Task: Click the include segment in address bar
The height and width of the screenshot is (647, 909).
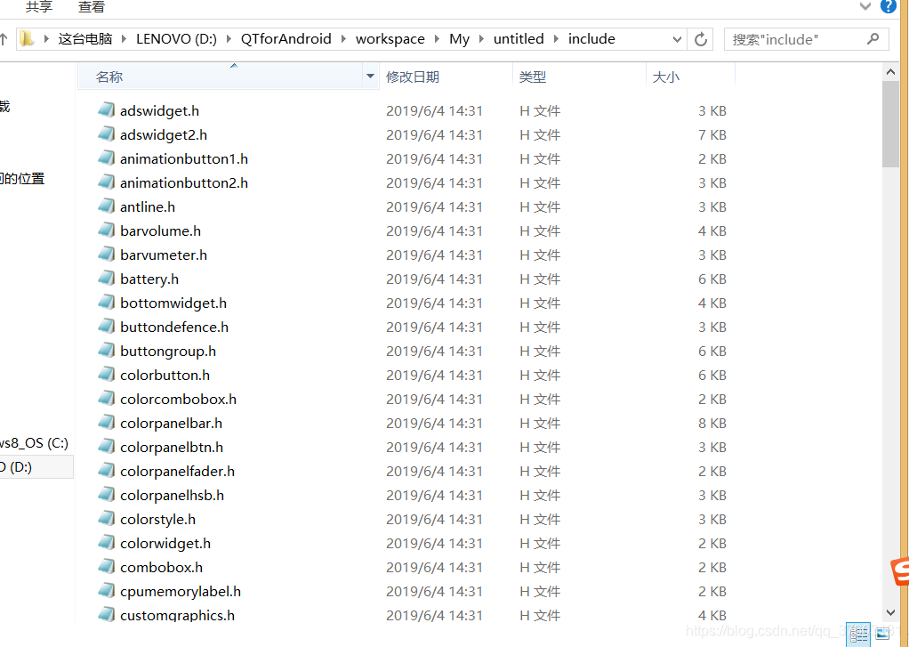Action: point(591,39)
